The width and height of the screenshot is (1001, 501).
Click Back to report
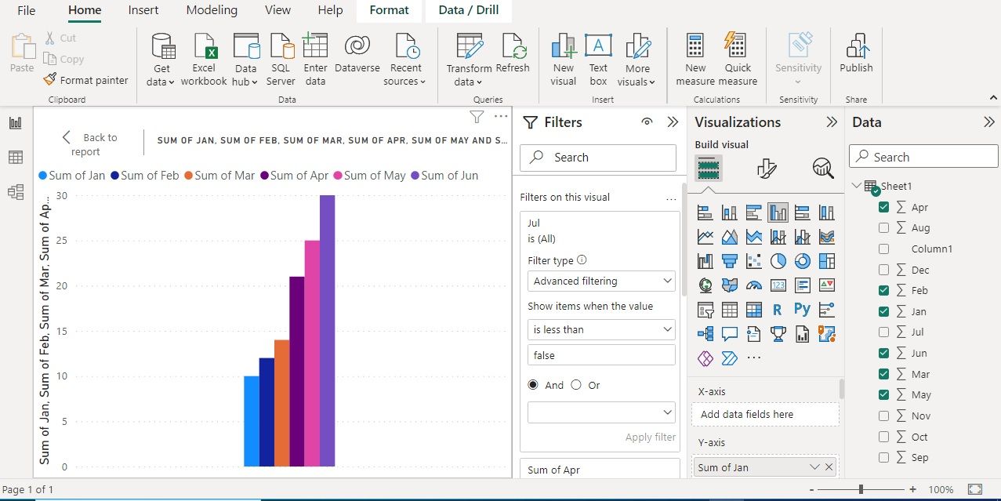(89, 144)
